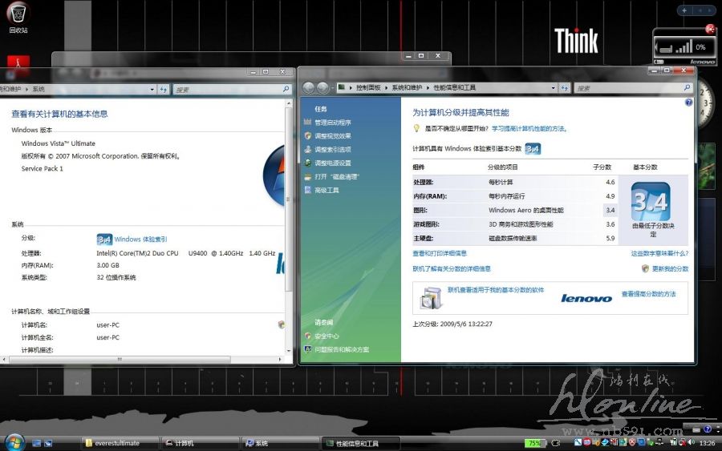Click System window horizontal scrollbar right arrow
722x451 pixels.
280,360
